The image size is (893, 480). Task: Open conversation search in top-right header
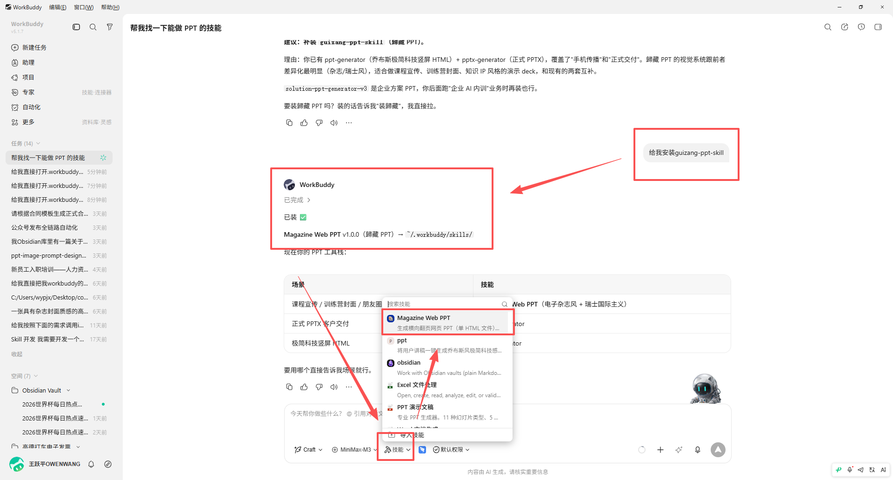(828, 27)
